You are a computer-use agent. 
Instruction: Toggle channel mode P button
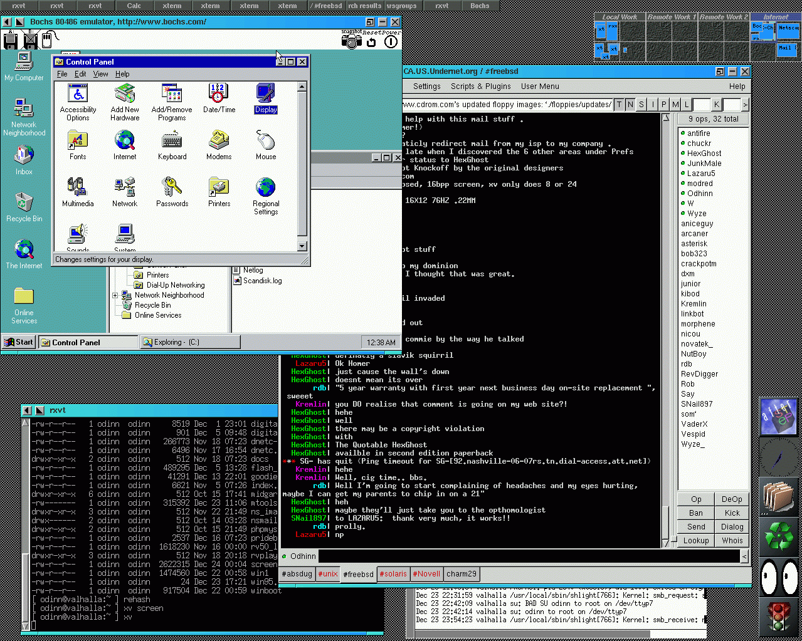(664, 105)
